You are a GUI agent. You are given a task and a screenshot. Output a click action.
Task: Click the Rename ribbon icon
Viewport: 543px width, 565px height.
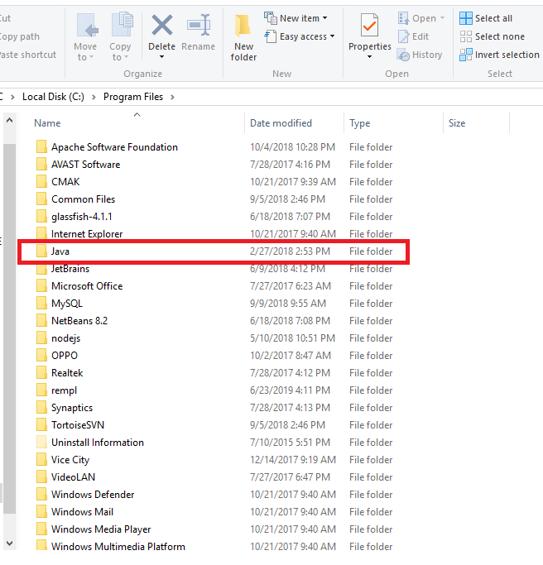pyautogui.click(x=199, y=25)
